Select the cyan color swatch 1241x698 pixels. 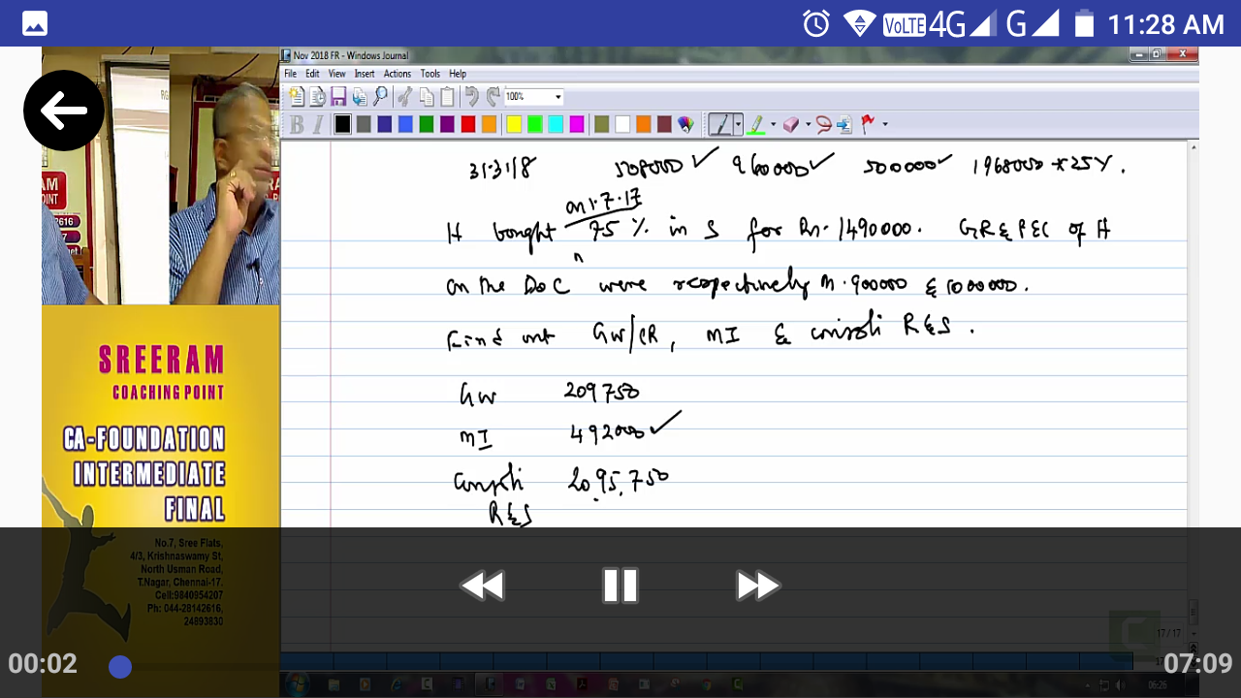(x=556, y=124)
